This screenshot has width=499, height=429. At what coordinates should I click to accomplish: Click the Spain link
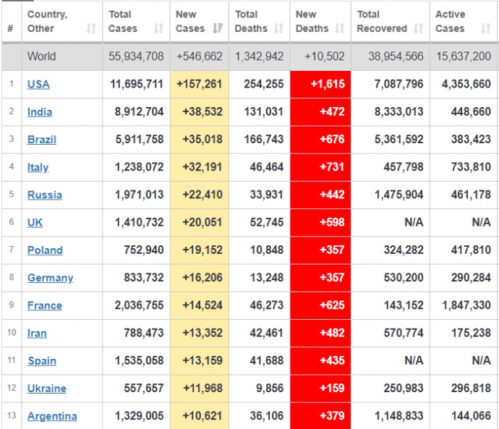point(41,361)
